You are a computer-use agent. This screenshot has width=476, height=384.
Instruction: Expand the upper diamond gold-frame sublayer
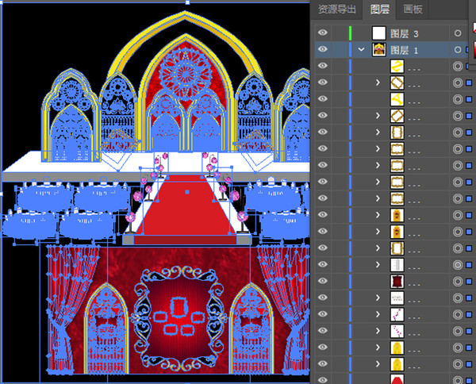click(378, 83)
